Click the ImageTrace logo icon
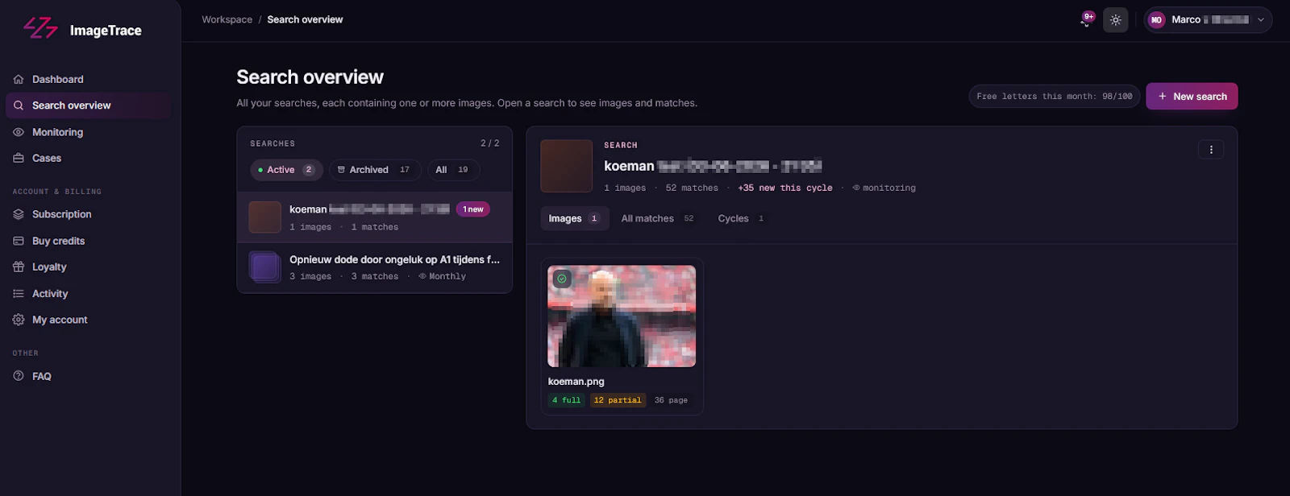This screenshot has width=1290, height=496. click(41, 28)
